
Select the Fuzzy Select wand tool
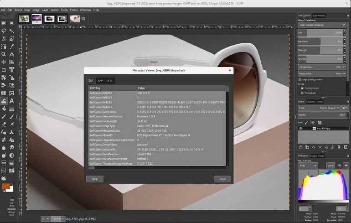[x=12, y=31]
